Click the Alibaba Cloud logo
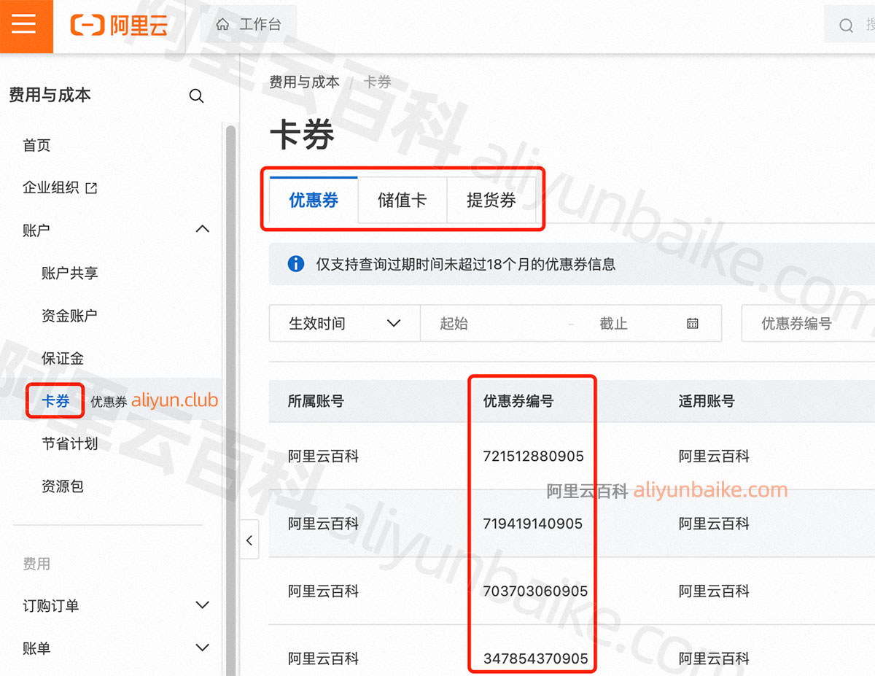 [119, 26]
